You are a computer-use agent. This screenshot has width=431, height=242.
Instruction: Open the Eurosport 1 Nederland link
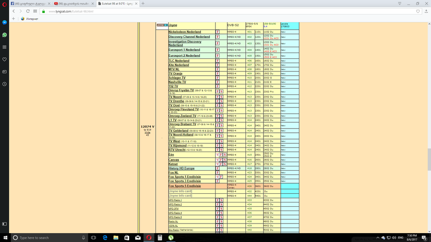click(184, 50)
